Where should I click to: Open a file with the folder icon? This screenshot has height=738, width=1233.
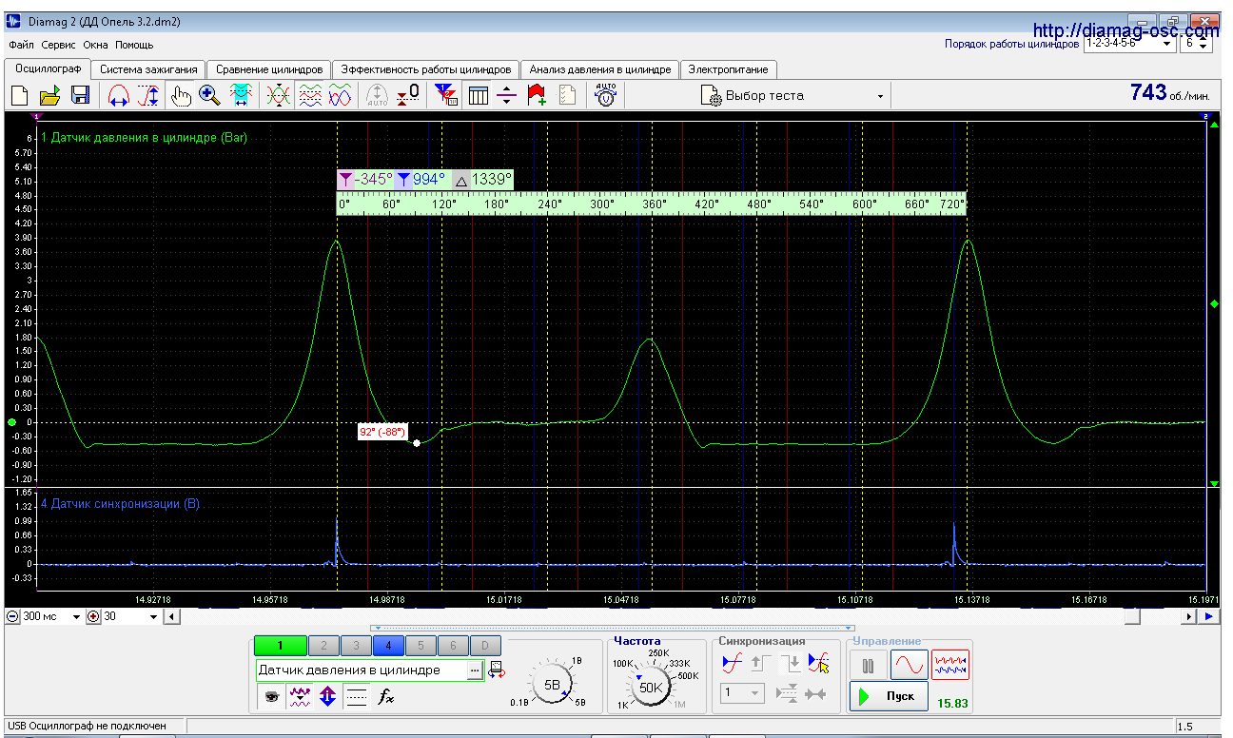click(49, 95)
